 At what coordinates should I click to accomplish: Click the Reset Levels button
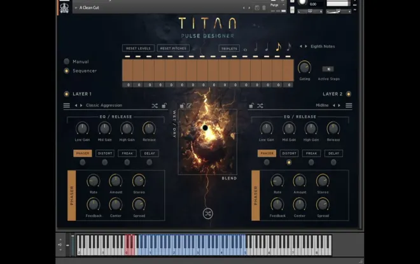point(138,48)
